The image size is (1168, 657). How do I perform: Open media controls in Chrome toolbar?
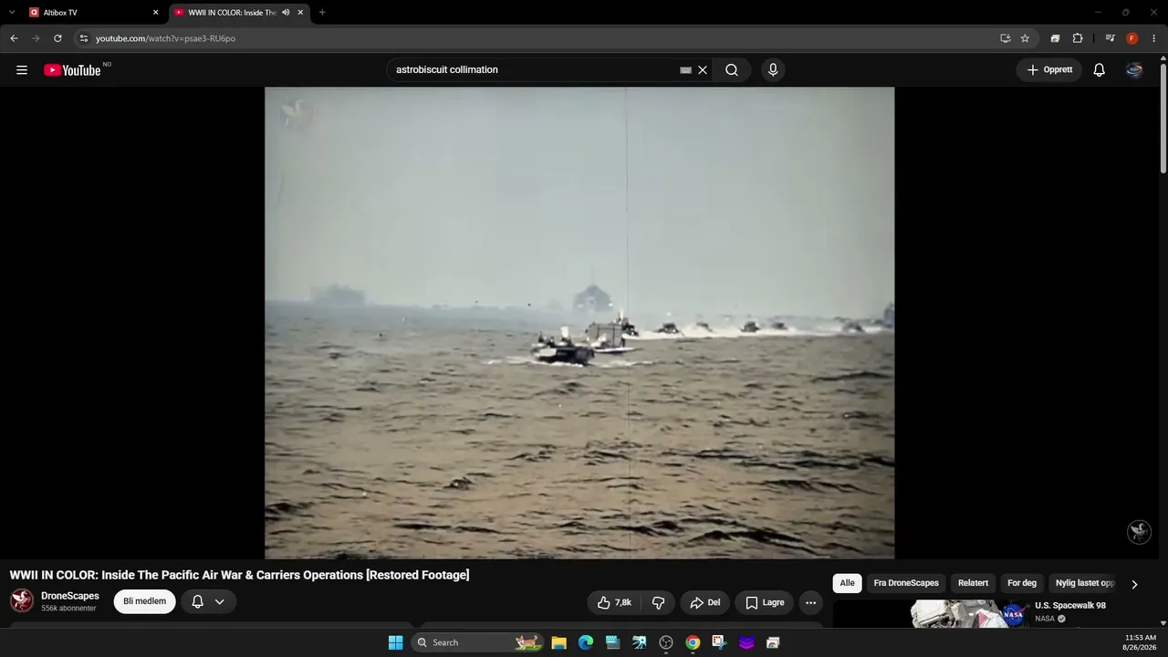click(x=1110, y=38)
